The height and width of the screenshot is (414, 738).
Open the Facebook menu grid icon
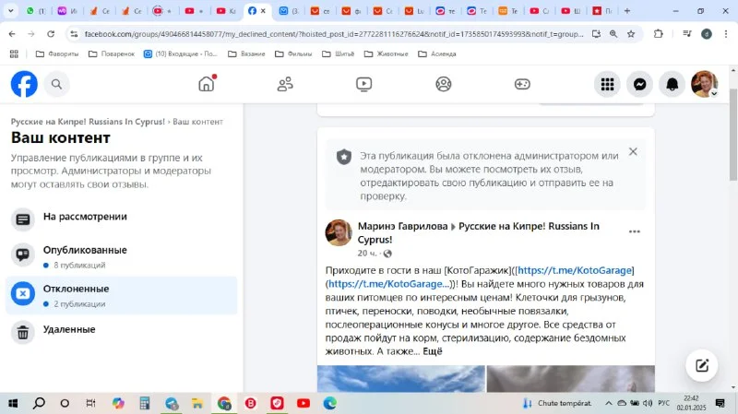(x=607, y=84)
